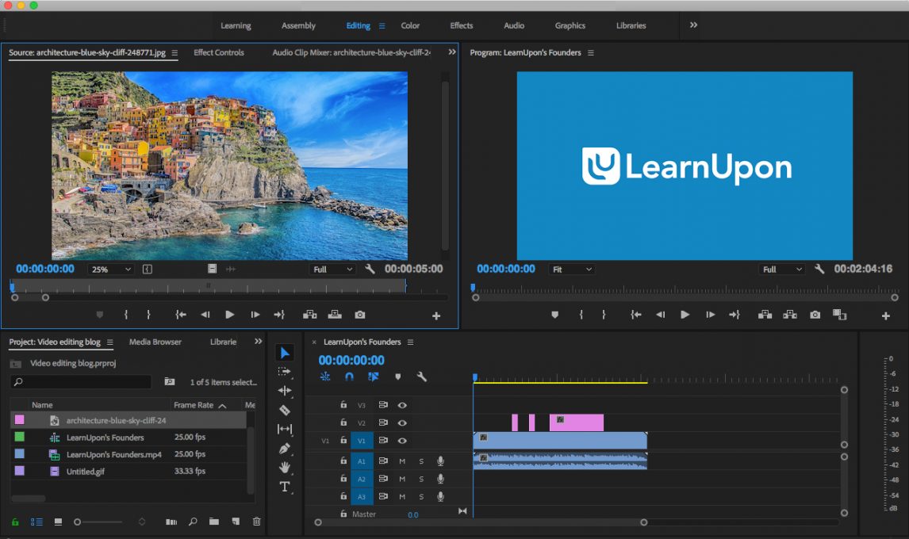Hide the V2 track with eye icon
Screen dimensions: 909x539
[401, 423]
